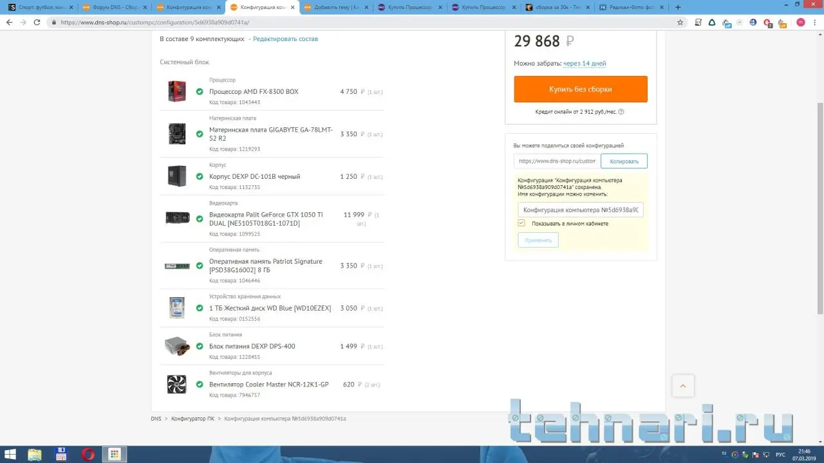Click the 'Применить' button

click(538, 240)
